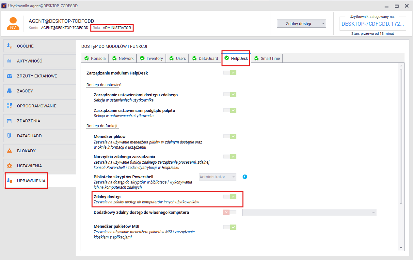Expand the Zdalny dostęp dropdown arrow
413x260 pixels.
tap(323, 23)
